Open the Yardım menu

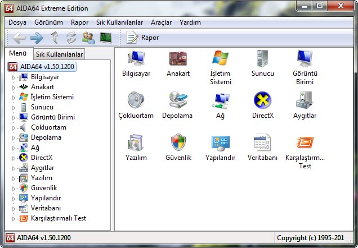(x=190, y=22)
